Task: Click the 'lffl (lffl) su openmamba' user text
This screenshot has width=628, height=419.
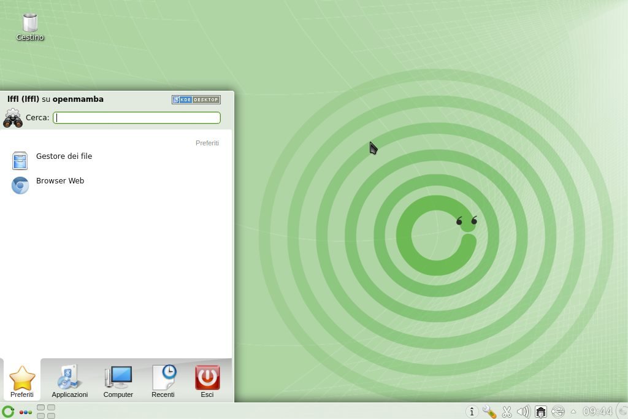Action: (x=55, y=99)
